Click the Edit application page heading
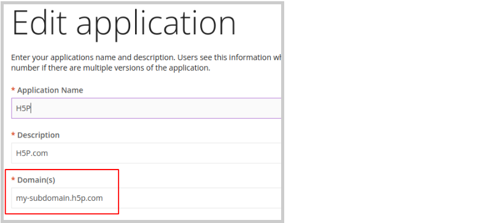Screen dimensions: 488x223 click(124, 24)
